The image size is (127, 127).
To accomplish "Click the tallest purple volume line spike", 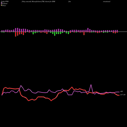I will (x=91, y=85).
